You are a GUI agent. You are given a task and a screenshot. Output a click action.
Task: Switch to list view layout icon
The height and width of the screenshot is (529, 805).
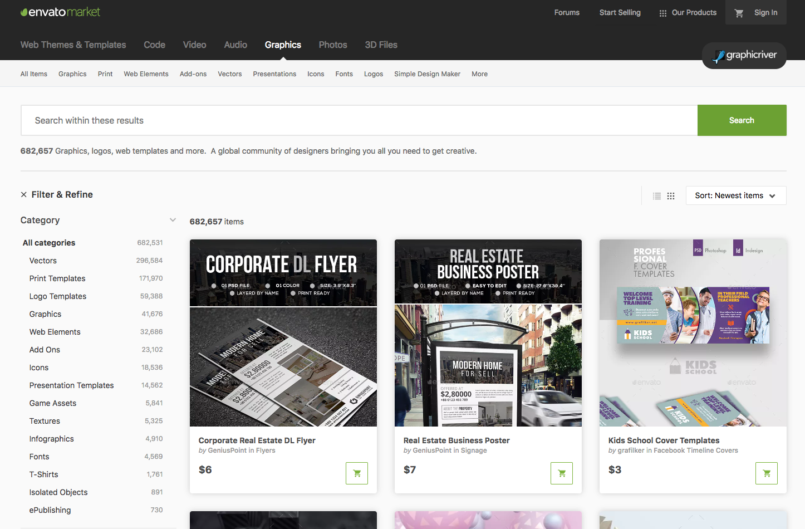[x=657, y=196]
